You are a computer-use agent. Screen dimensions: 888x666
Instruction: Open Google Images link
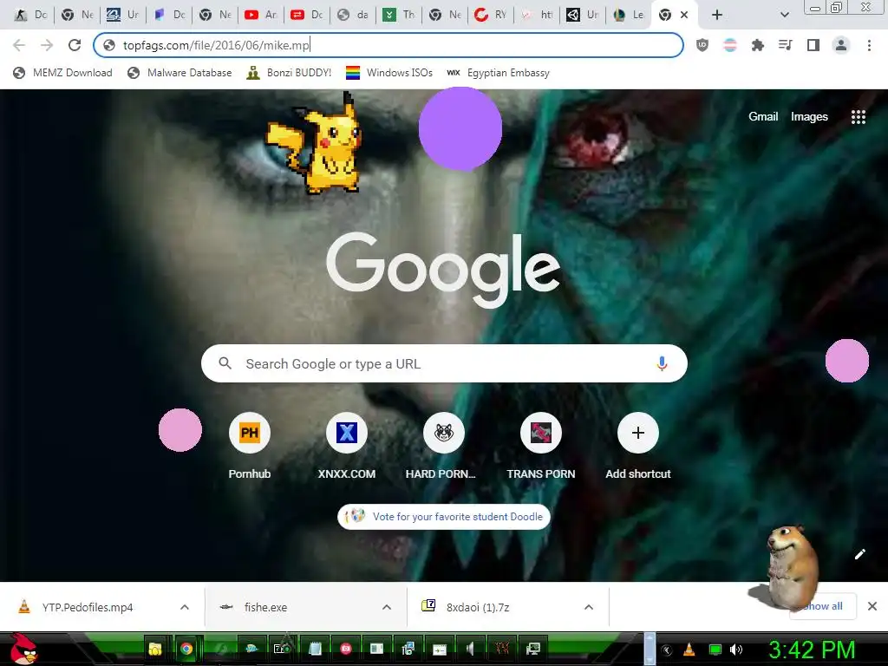point(809,117)
